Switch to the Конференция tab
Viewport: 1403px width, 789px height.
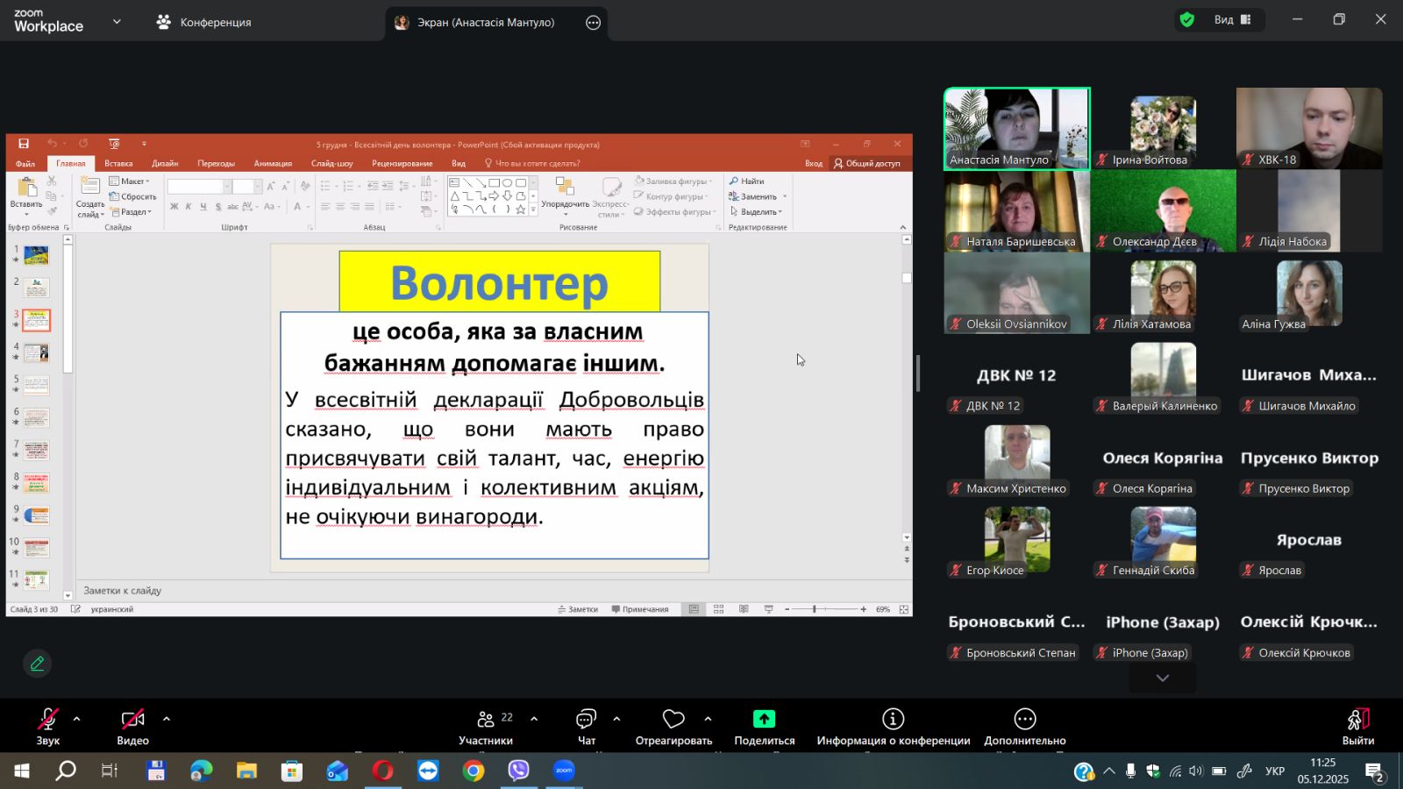(x=204, y=23)
